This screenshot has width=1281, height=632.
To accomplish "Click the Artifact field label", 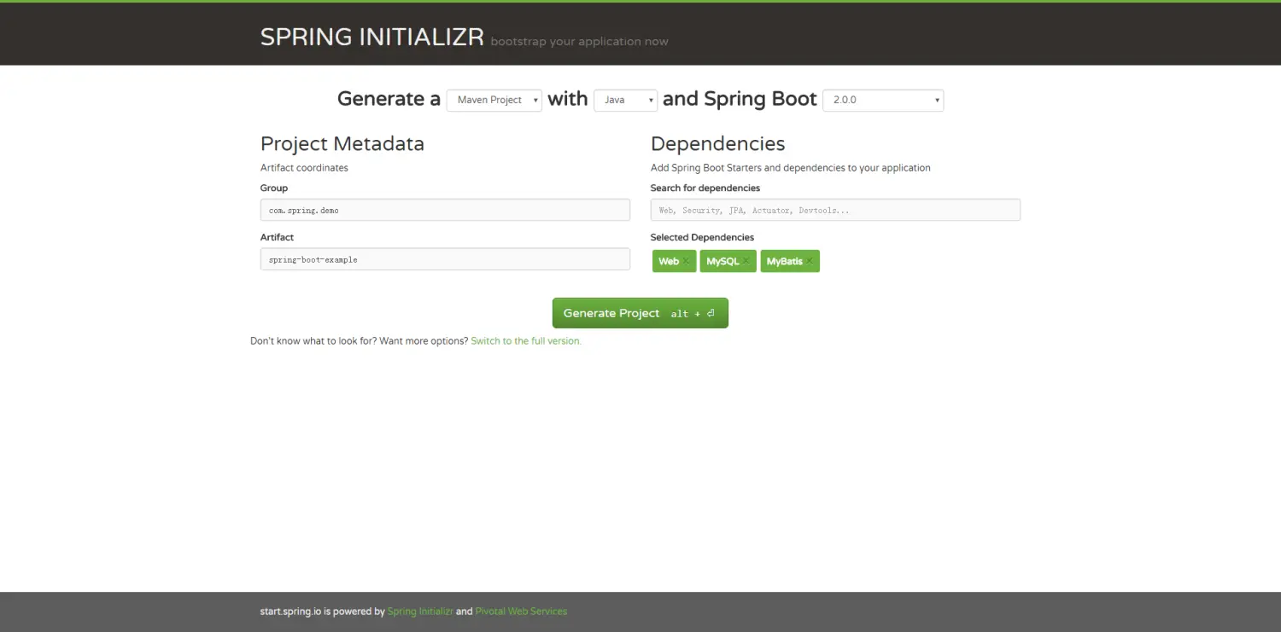I will [277, 237].
